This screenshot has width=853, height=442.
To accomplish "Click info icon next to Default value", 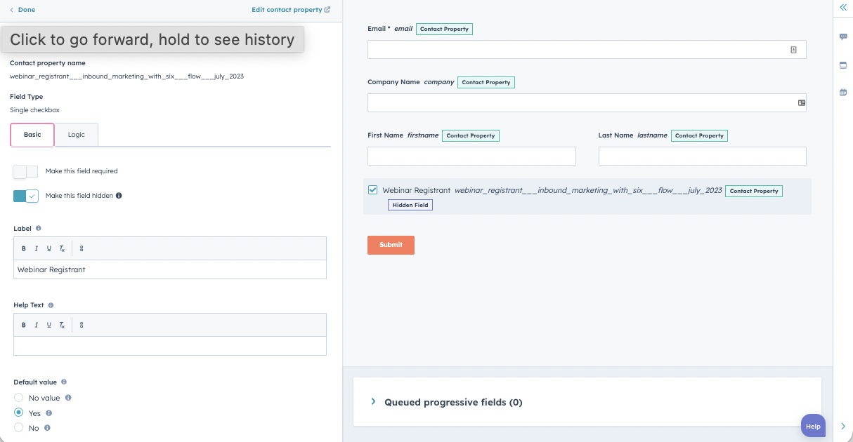I will [x=64, y=382].
